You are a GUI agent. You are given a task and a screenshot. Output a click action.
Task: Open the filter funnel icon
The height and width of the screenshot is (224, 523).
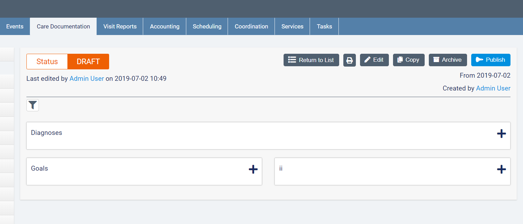click(x=33, y=105)
